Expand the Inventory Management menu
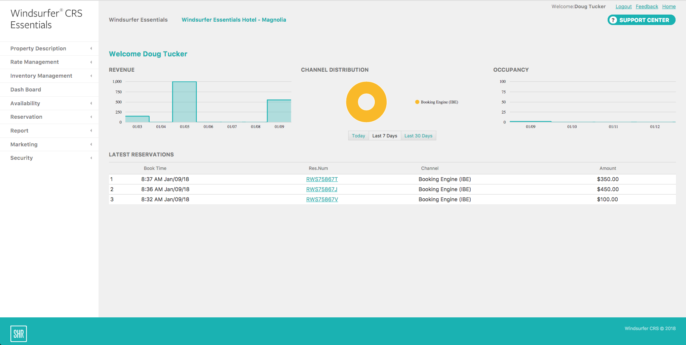This screenshot has width=686, height=345. (x=41, y=76)
